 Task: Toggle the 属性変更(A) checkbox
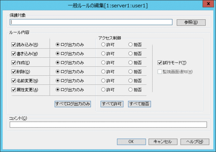[x=14, y=90]
